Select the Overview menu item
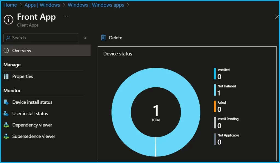 [46, 51]
